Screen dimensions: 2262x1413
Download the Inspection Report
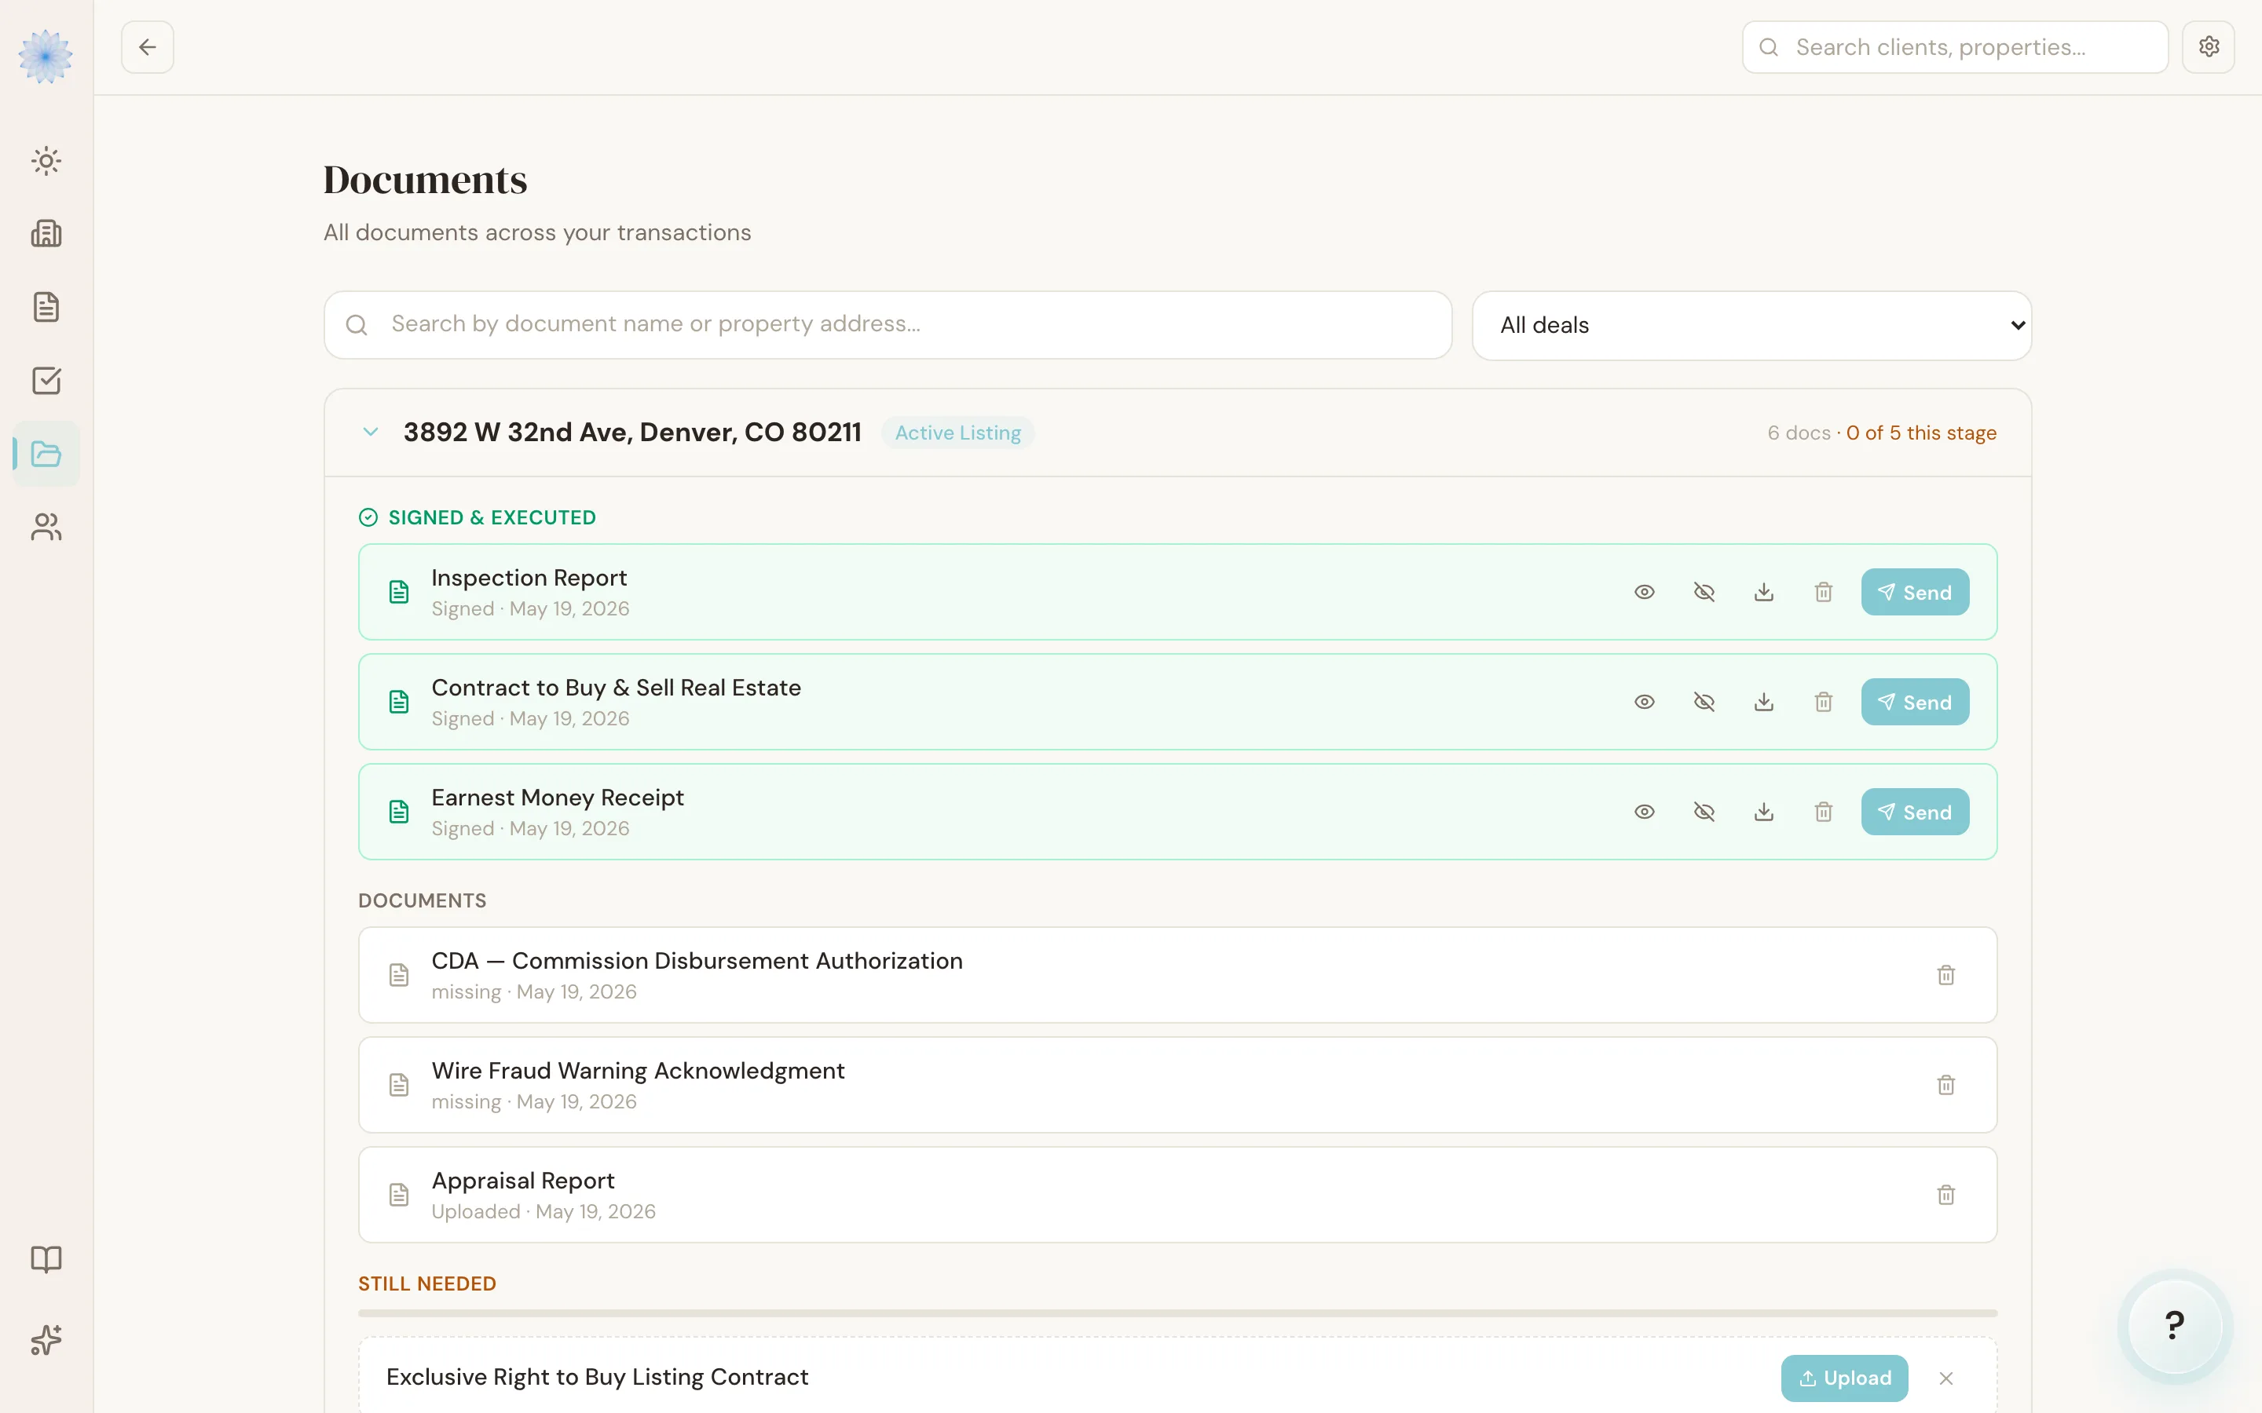(1764, 593)
